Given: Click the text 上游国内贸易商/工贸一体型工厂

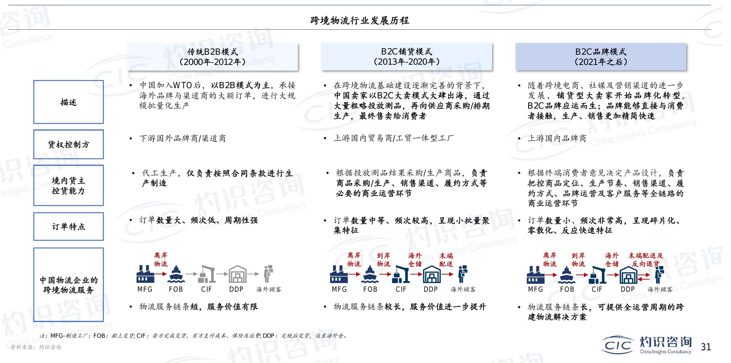Looking at the screenshot, I should tap(393, 138).
